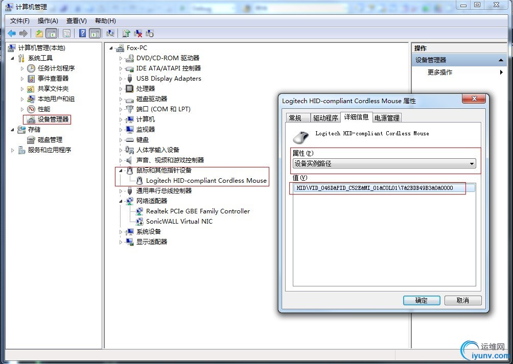Open the 文件(F) menu
Viewport: 513px width, 364px height.
tap(19, 21)
